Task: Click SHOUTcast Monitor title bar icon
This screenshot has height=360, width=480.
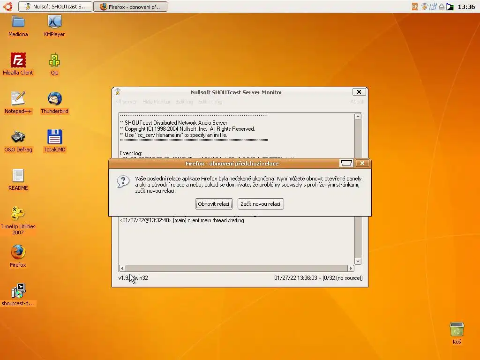Action: (118, 92)
